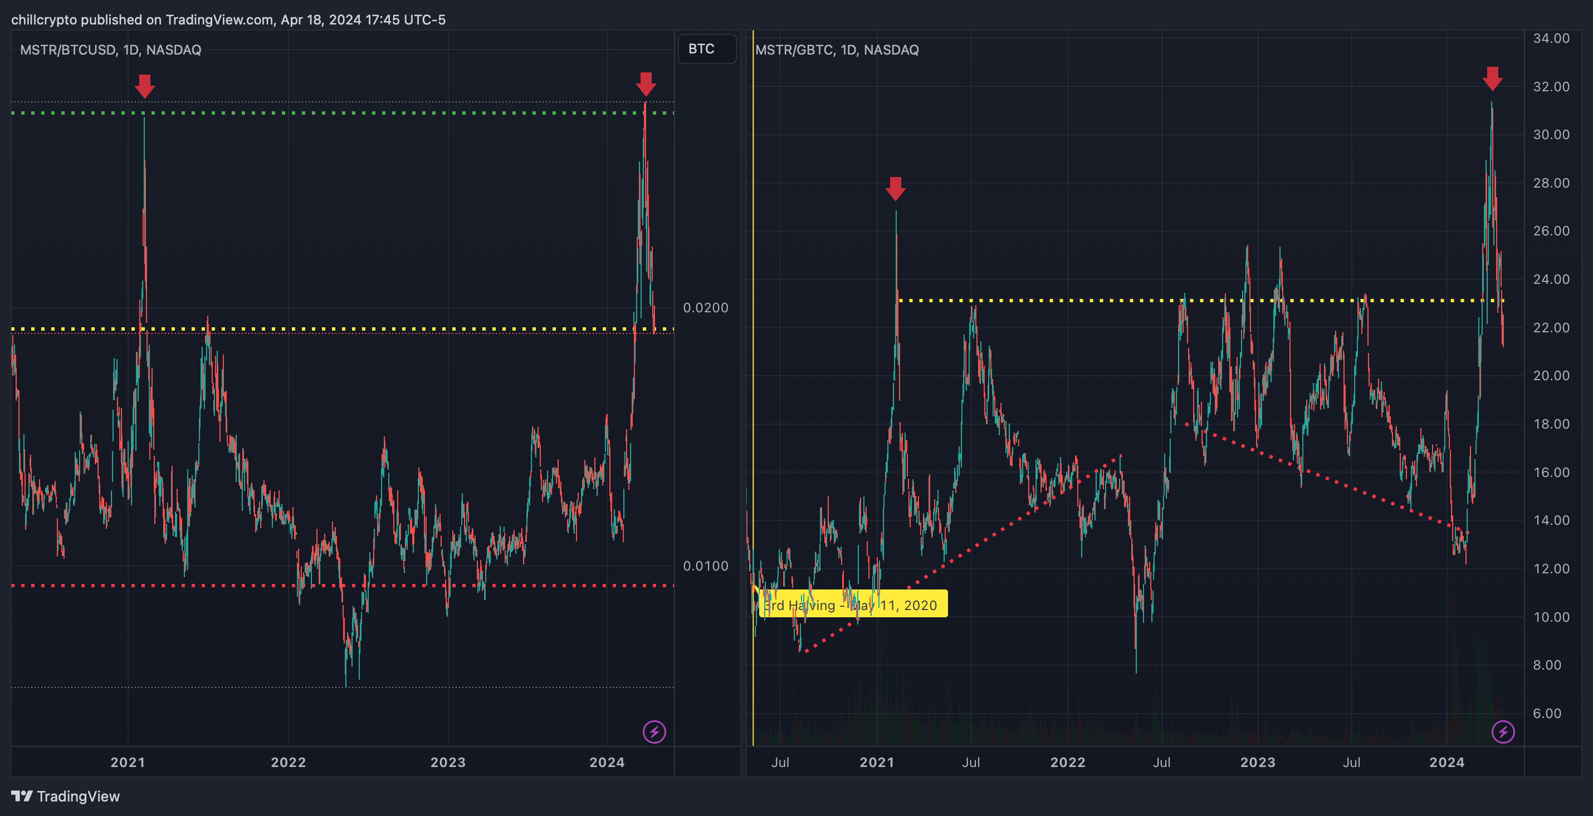Screen dimensions: 1593x816
Task: Click the 16.00 price axis label
Action: coord(1551,473)
